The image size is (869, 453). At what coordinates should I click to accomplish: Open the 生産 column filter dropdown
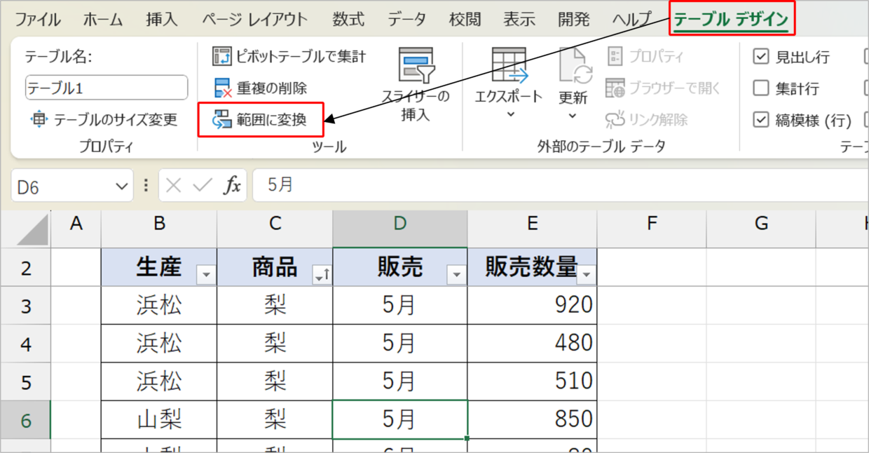click(206, 276)
